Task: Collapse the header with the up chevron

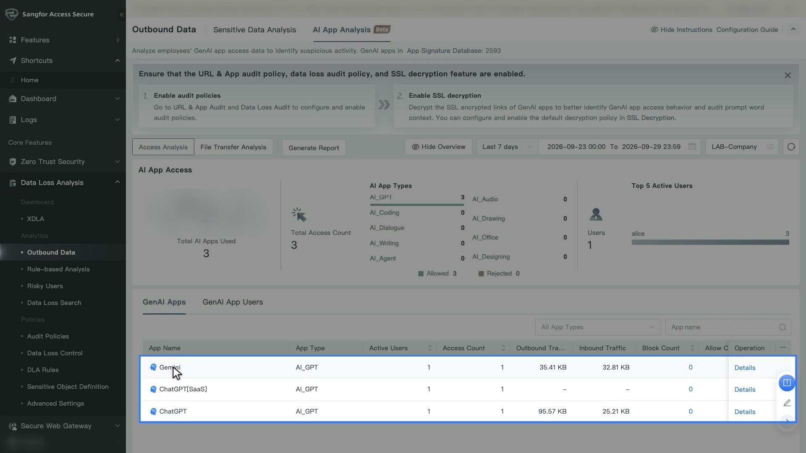Action: point(793,29)
